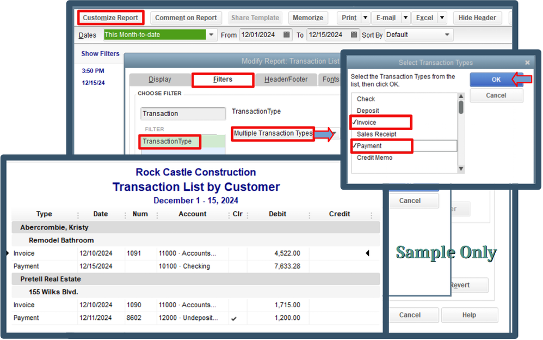Click the Type column header
The width and height of the screenshot is (543, 340).
coord(44,214)
